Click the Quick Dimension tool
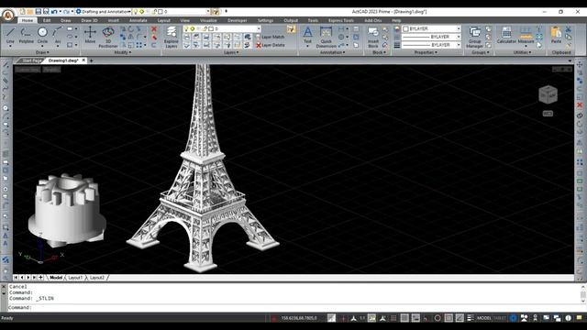The height and width of the screenshot is (330, 587). pyautogui.click(x=327, y=37)
